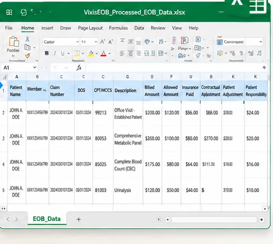Viewport: 273px width, 244px height.
Task: Toggle Italic formatting
Action: point(55,53)
